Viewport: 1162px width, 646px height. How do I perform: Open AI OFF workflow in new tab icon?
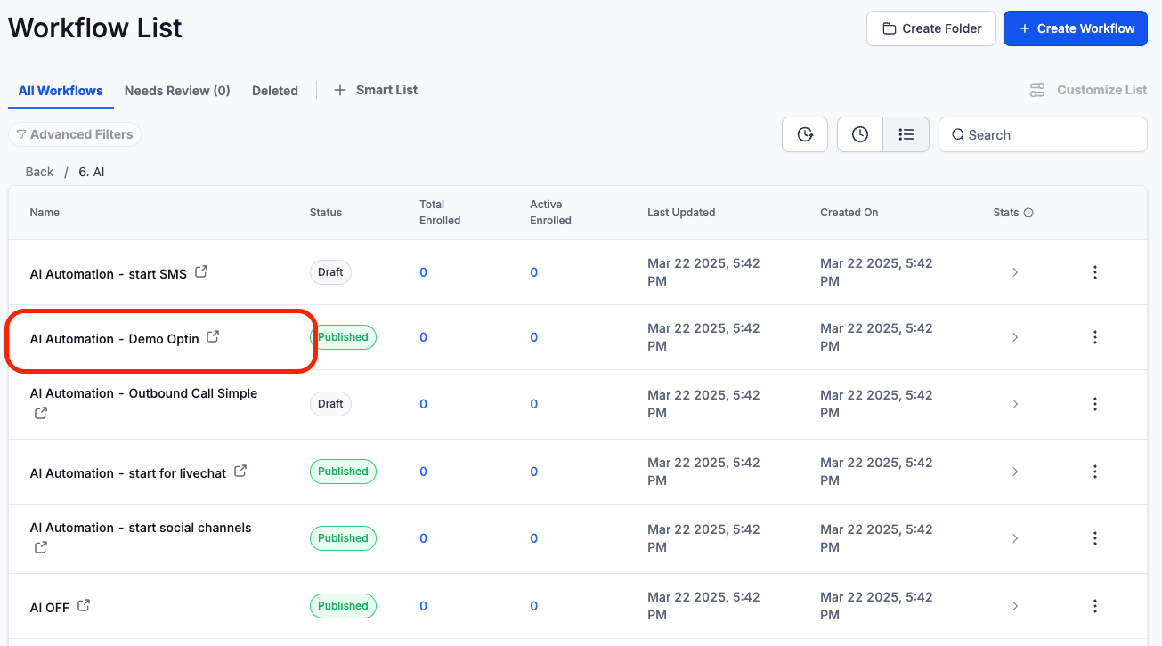click(84, 605)
